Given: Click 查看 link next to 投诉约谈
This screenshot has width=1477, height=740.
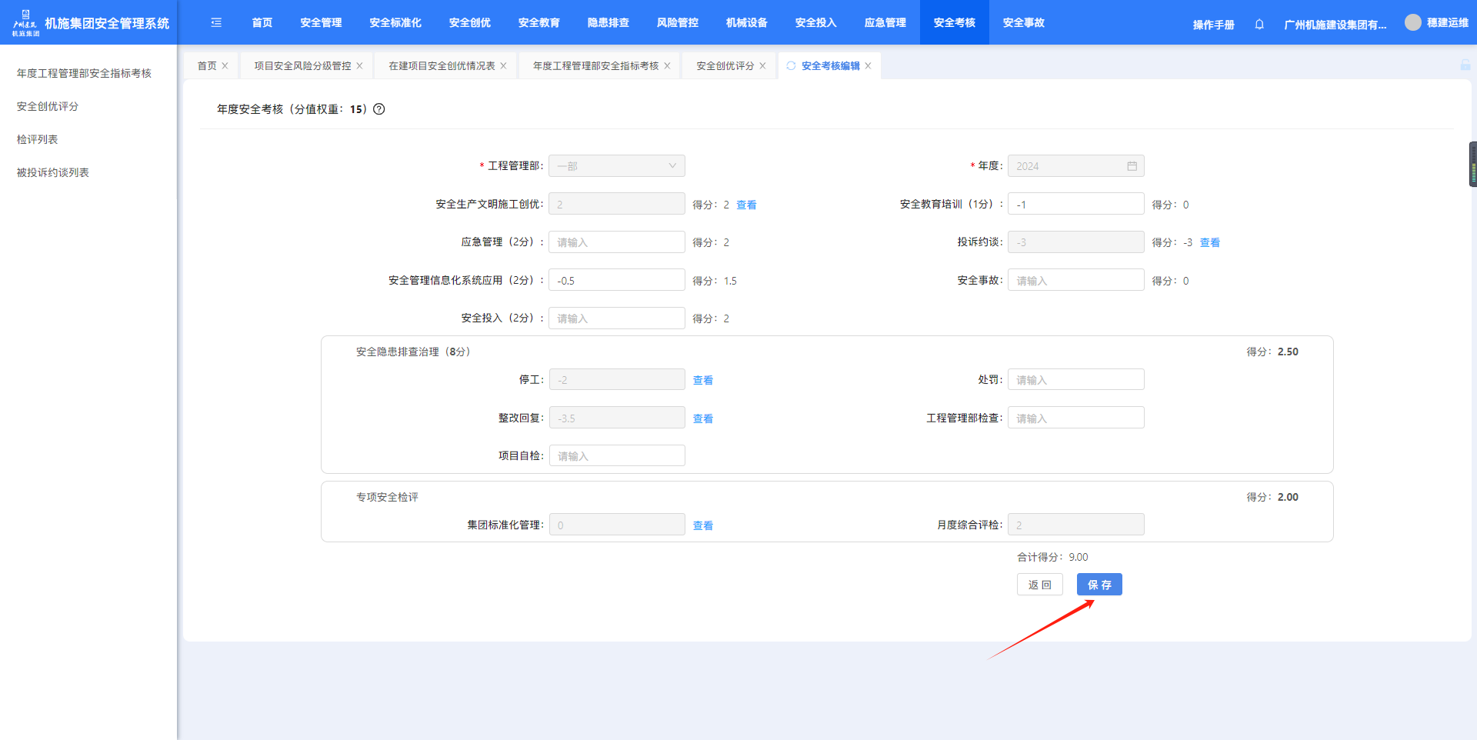Looking at the screenshot, I should [1209, 242].
